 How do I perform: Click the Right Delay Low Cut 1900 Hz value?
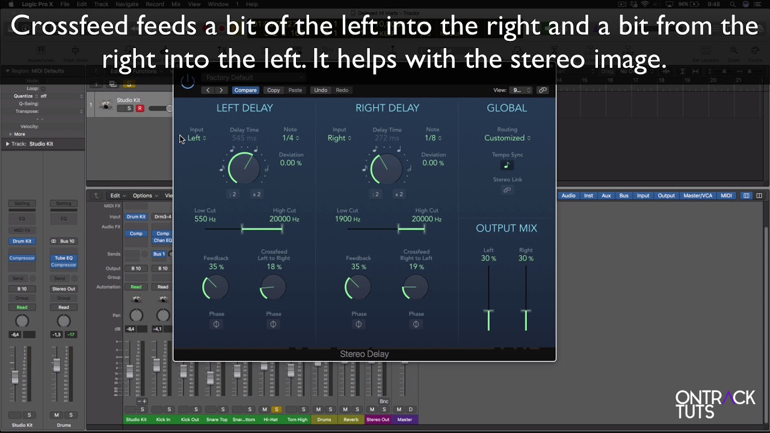coord(348,220)
